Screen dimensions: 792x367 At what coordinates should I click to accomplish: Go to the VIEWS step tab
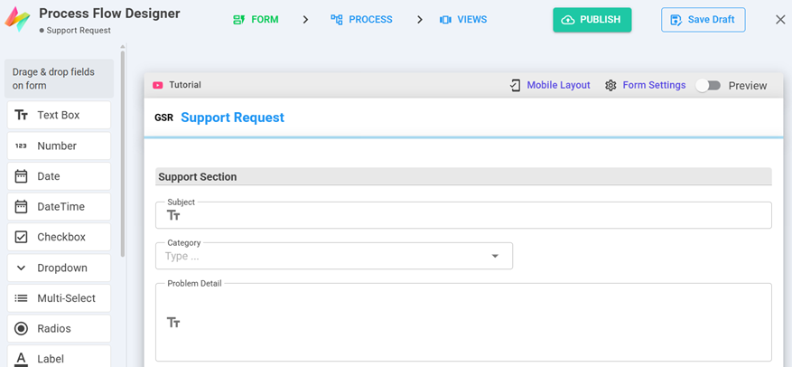pos(463,20)
